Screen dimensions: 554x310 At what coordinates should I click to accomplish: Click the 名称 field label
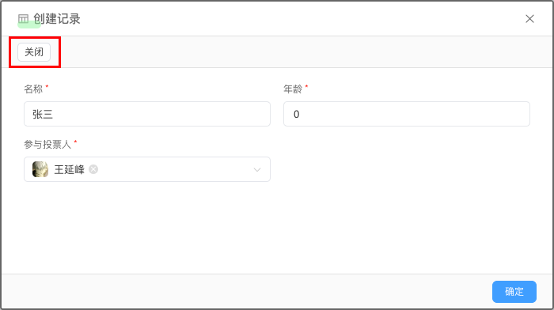click(33, 89)
